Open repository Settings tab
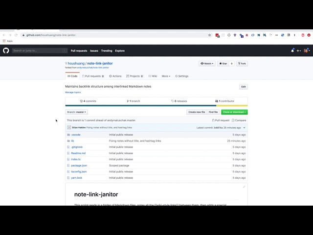Image resolution: width=313 pixels, height=235 pixels. point(181,76)
